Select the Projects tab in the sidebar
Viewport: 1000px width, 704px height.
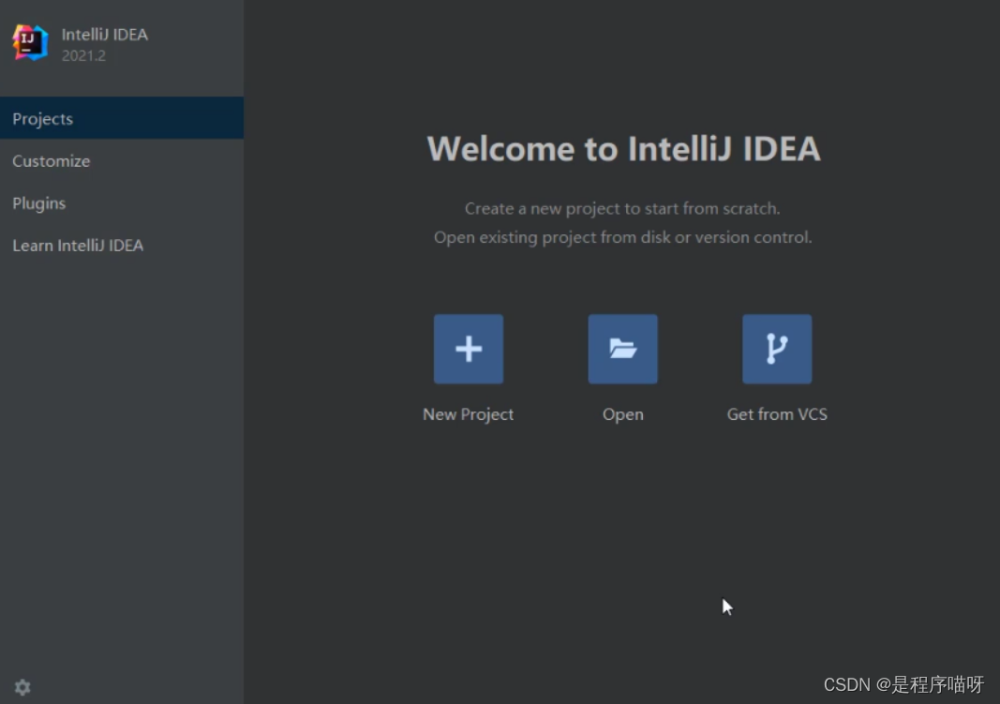click(122, 118)
